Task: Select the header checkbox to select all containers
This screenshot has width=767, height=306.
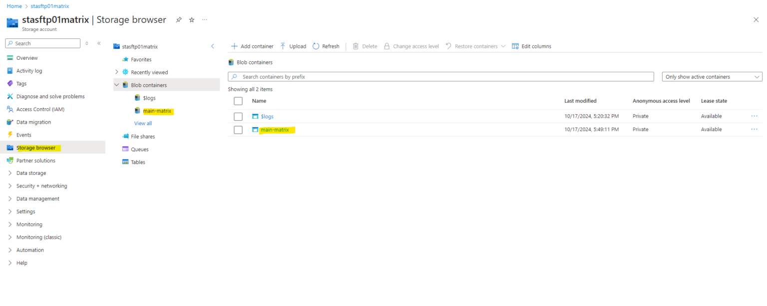Action: point(238,100)
